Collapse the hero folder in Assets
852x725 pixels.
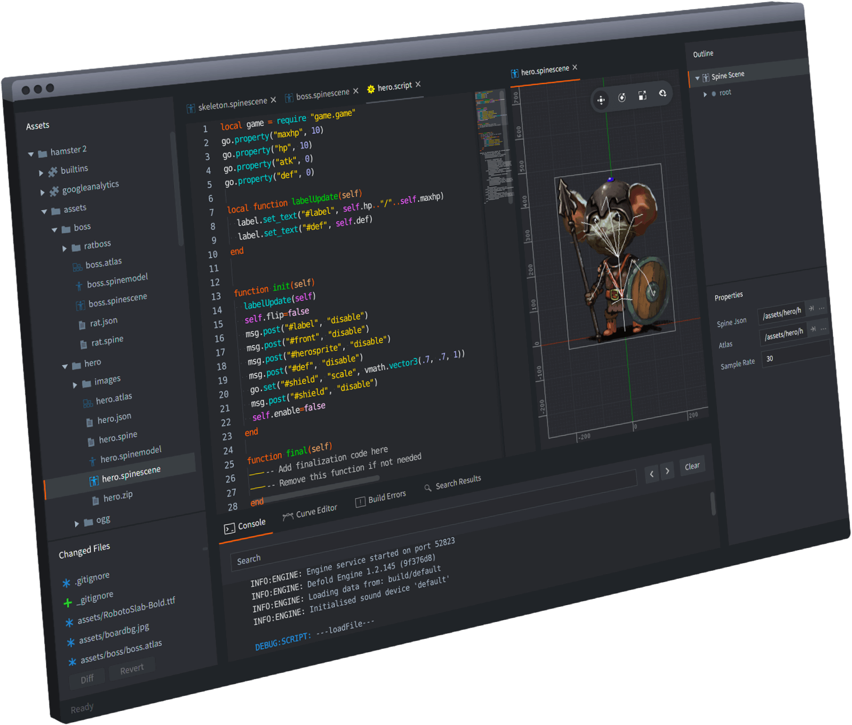coord(66,366)
